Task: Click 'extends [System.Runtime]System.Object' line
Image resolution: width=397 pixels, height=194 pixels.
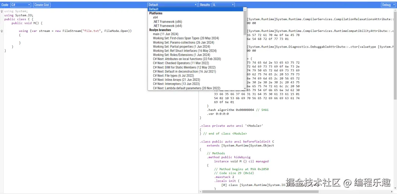Action: pyautogui.click(x=240, y=146)
